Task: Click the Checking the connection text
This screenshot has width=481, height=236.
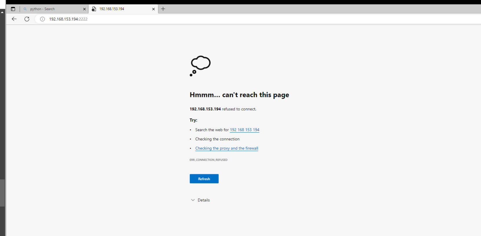Action: click(x=217, y=139)
